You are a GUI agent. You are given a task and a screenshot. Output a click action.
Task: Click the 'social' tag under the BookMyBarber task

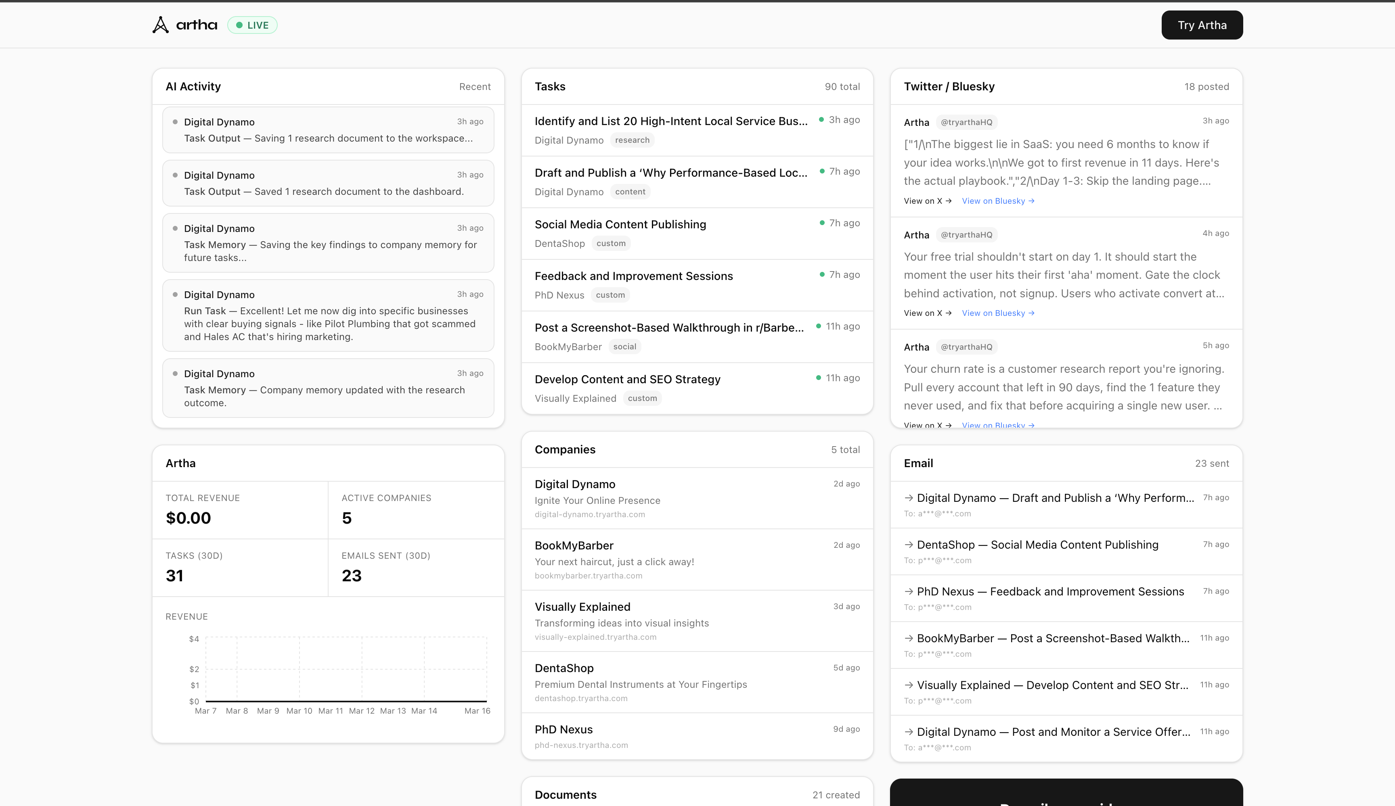tap(624, 347)
